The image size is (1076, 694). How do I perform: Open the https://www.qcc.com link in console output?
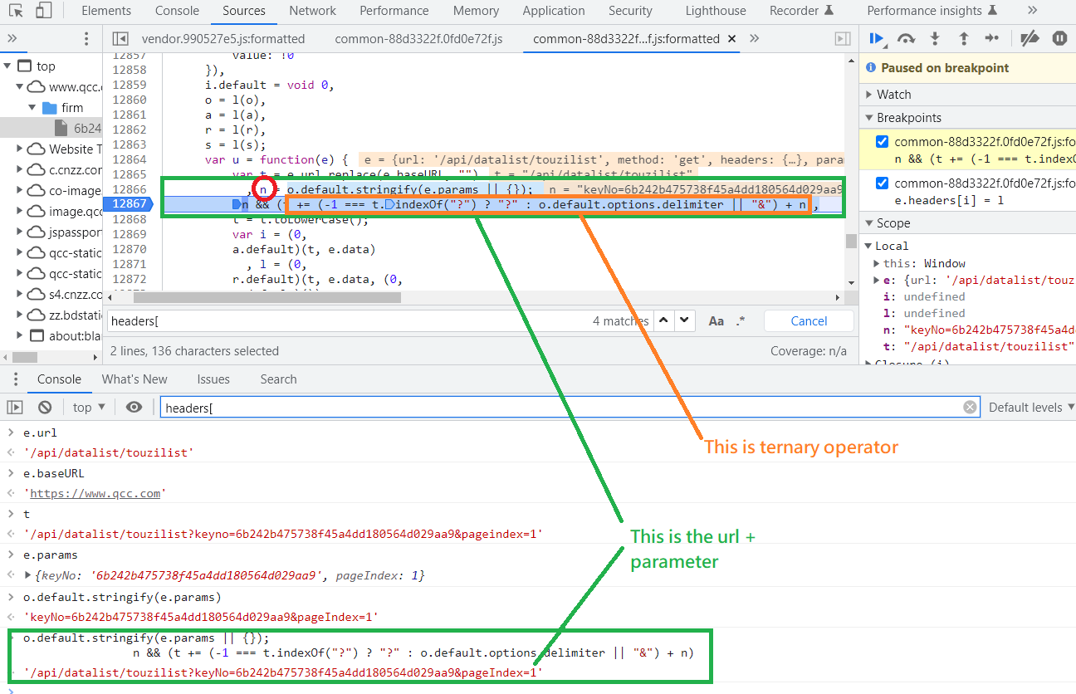[x=94, y=493]
